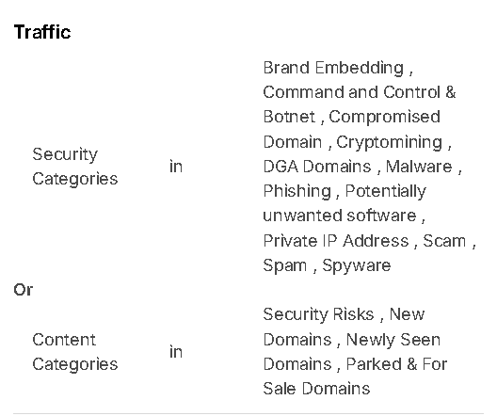Select the Scam category value
Image resolution: width=497 pixels, height=416 pixels.
point(444,241)
